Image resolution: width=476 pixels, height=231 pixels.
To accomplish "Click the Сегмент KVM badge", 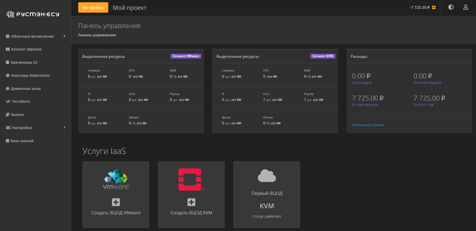I will pos(323,56).
